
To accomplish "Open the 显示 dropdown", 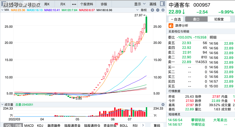I will click(140, 4).
